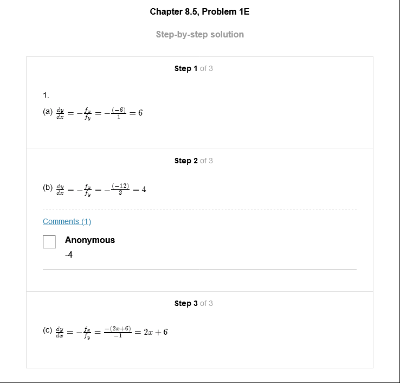Screen dimensions: 400x383
Task: Click the 2x + 6 result in Step 3
Action: [156, 332]
